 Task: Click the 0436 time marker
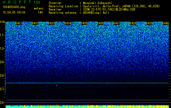pyautogui.click(x=100, y=23)
